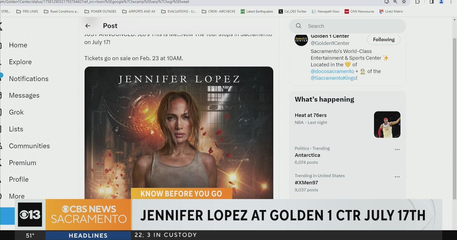457x240 pixels.
Task: Open more options for Antarctica trend
Action: 397,150
